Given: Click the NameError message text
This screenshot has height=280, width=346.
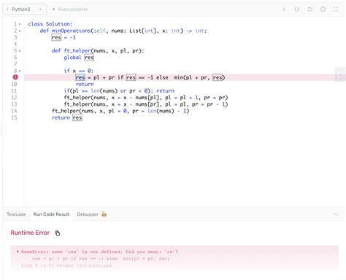Looking at the screenshot, I should [99, 252].
